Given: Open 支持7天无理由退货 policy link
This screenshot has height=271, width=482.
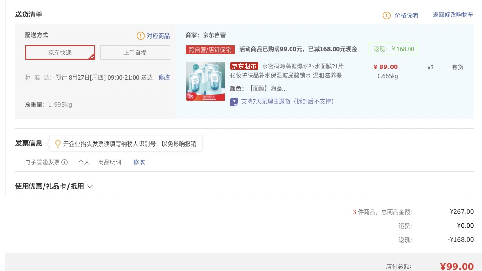Looking at the screenshot, I should click(x=287, y=101).
